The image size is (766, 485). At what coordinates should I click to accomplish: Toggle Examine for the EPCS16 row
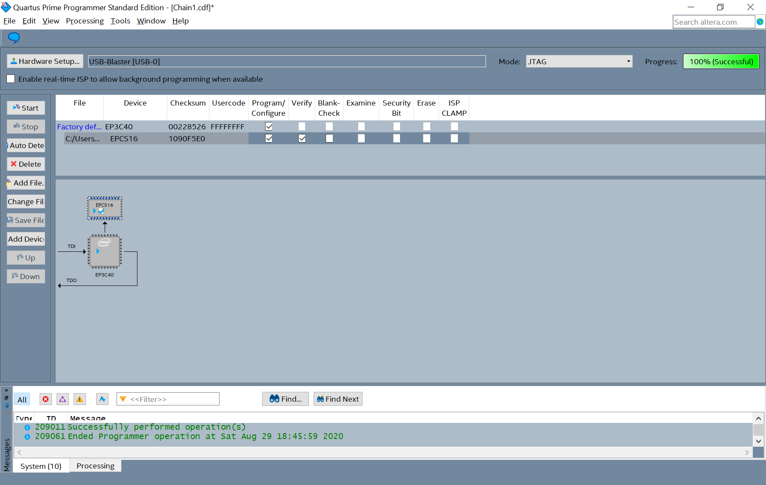point(361,138)
